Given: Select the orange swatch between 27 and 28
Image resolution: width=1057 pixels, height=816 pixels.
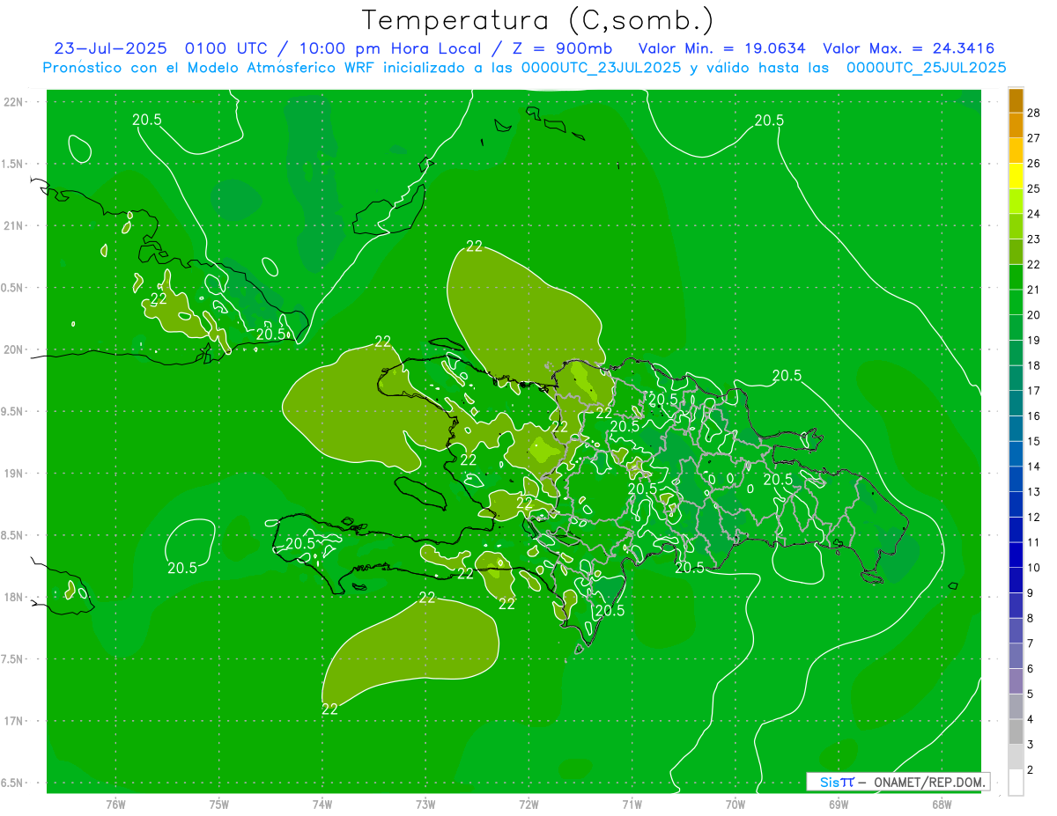Looking at the screenshot, I should point(1016,124).
